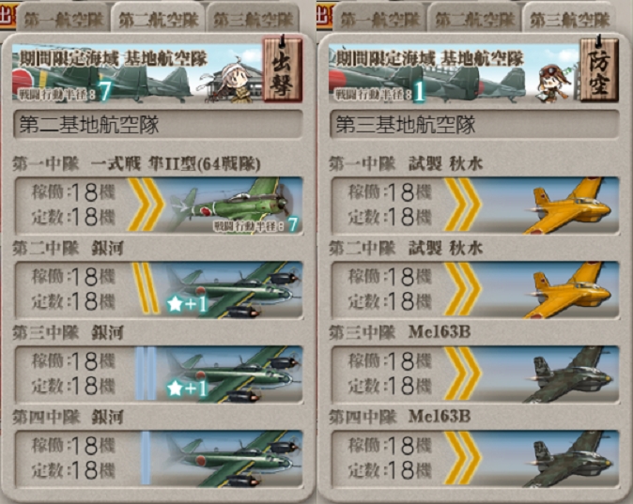The width and height of the screenshot is (633, 504).
Task: Click the gold chevron proficiency on first 秋水
Action: click(x=463, y=205)
